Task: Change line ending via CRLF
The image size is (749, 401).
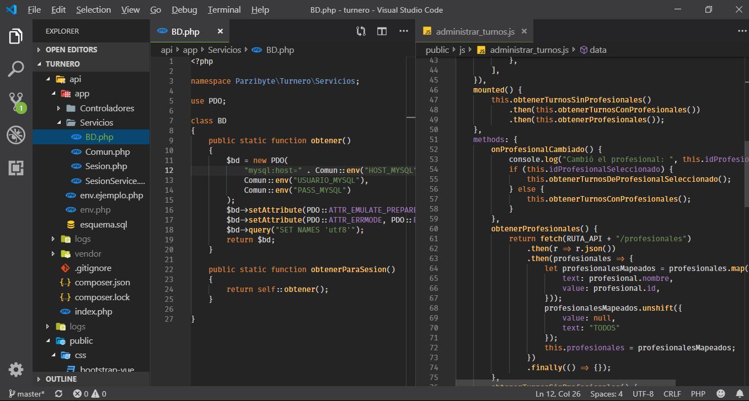Action: [x=672, y=394]
